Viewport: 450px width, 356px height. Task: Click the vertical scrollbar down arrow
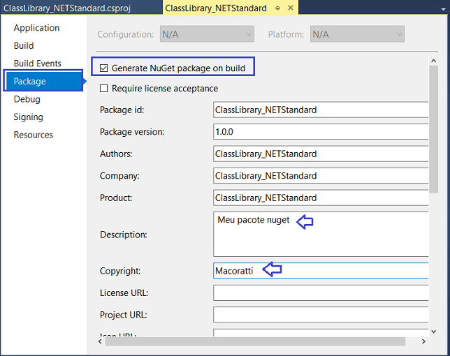point(434,332)
